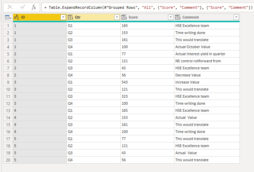Select row number 10
The height and width of the screenshot is (172, 254).
8,89
